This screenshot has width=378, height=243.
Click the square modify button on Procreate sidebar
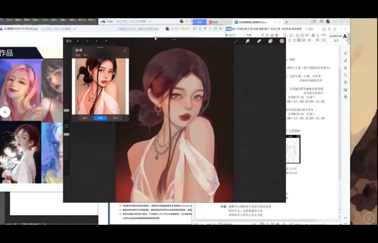67,126
